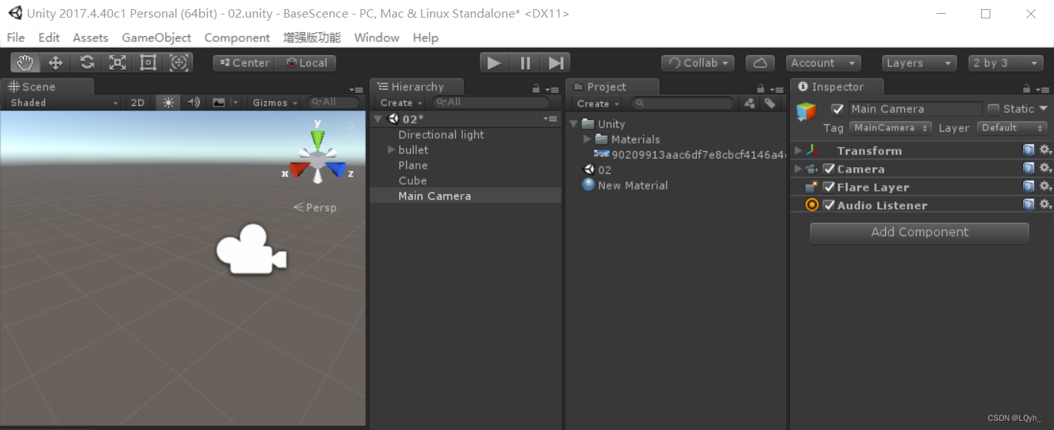This screenshot has width=1054, height=430.
Task: Open the GameObject menu
Action: coord(157,38)
